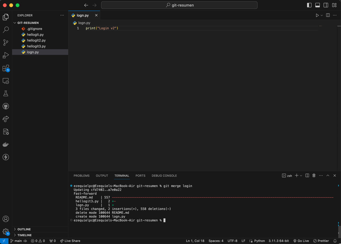The width and height of the screenshot is (341, 244).
Task: Toggle bottom panel visibility
Action: tap(318, 5)
